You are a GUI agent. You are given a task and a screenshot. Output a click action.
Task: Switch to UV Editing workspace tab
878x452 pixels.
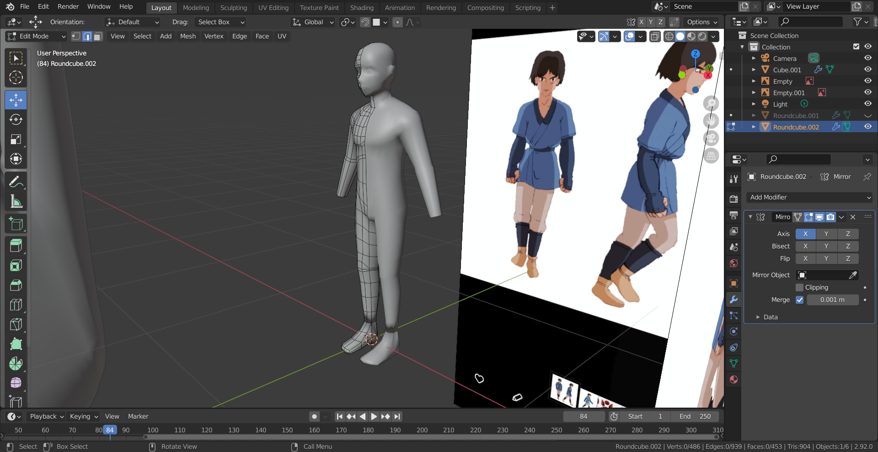[x=273, y=8]
